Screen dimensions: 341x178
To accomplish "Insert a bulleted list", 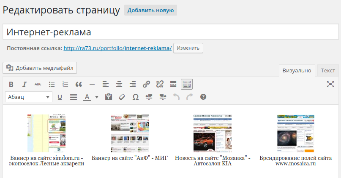I will click(52, 84).
